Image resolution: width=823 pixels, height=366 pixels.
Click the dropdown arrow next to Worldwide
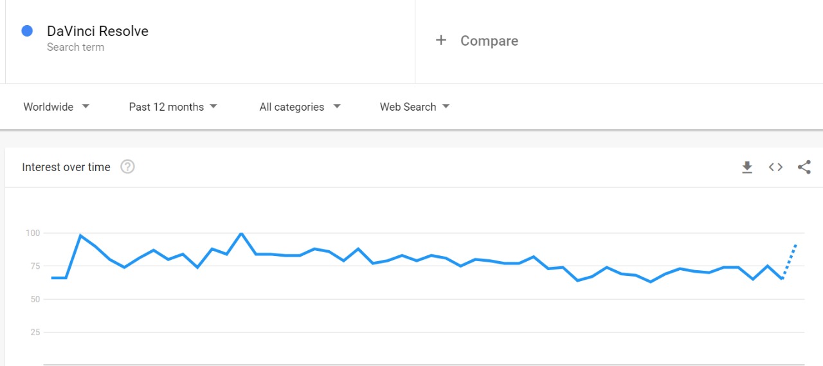tap(86, 107)
